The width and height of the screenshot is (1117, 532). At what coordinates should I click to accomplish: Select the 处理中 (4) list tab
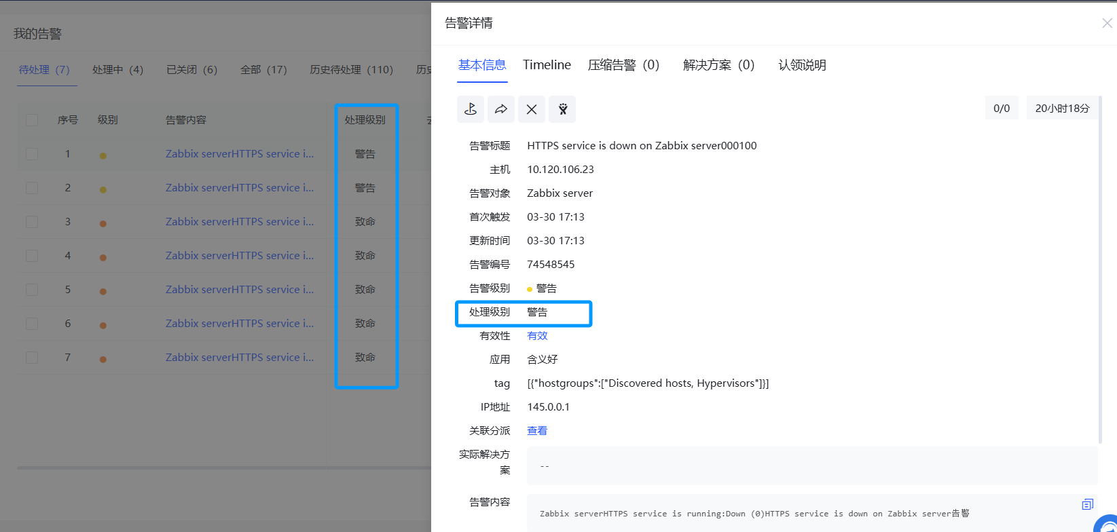[117, 70]
